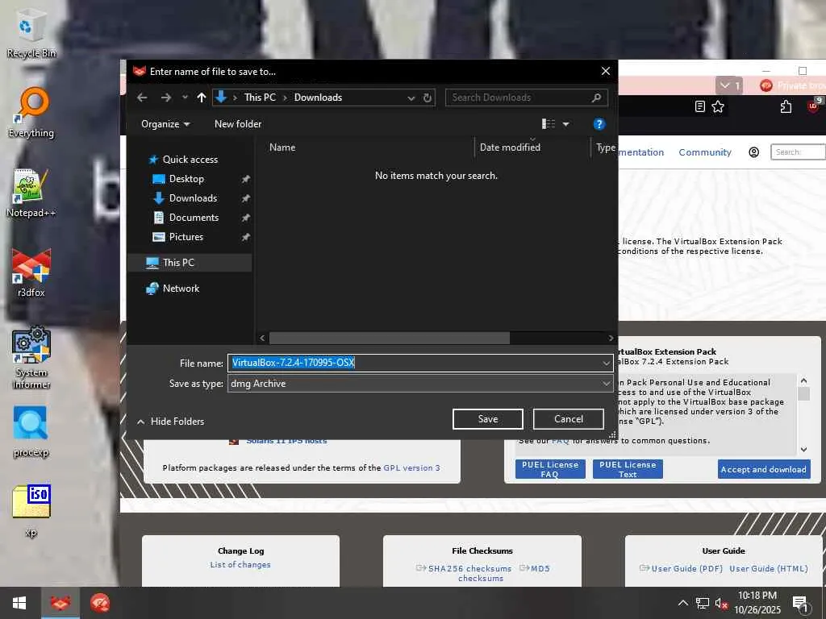The height and width of the screenshot is (619, 826).
Task: Go back in the save dialog
Action: (142, 98)
